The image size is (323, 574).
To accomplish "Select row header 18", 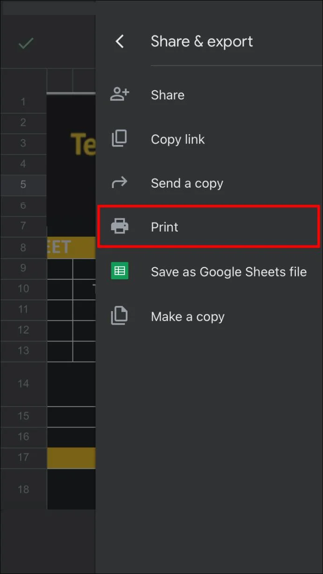I will [23, 489].
